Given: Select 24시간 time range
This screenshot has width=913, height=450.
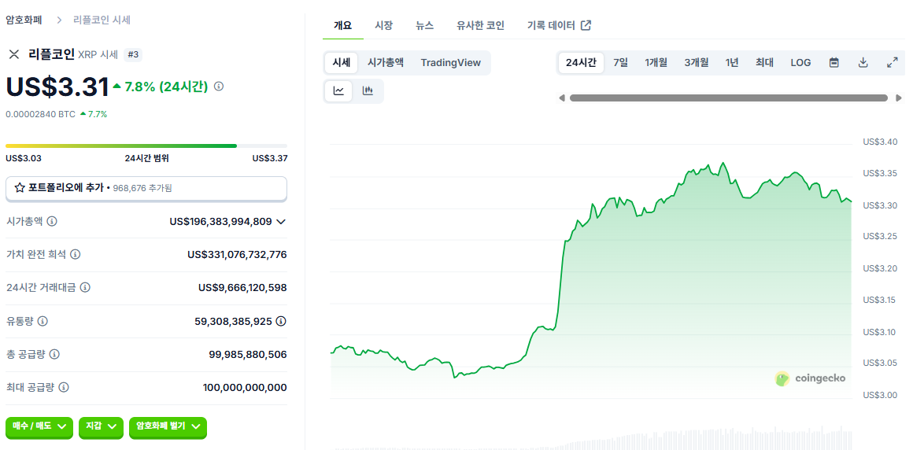Looking at the screenshot, I should pyautogui.click(x=581, y=63).
